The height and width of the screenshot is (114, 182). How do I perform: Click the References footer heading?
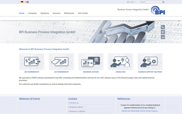point(124,99)
